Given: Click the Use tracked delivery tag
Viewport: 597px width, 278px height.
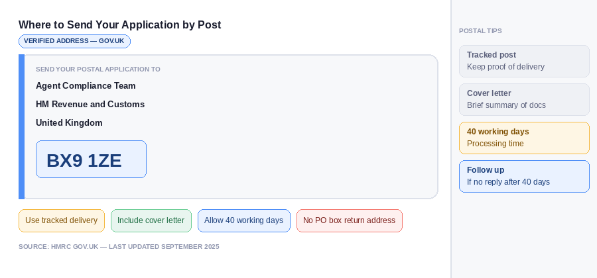Looking at the screenshot, I should click(62, 220).
